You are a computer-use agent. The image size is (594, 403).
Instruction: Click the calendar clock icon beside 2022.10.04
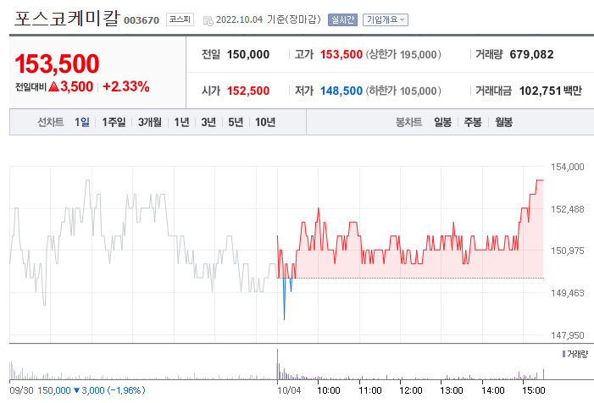(208, 20)
